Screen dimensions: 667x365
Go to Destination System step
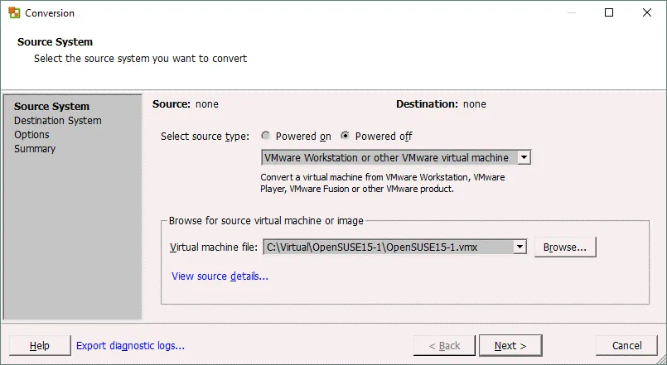[58, 121]
